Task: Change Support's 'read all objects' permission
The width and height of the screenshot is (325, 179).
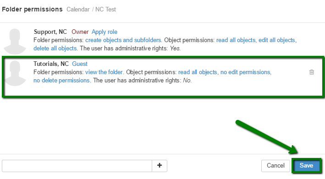Action: 236,40
